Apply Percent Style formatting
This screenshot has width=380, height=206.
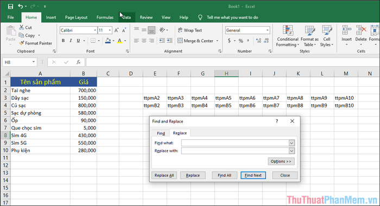(x=240, y=41)
